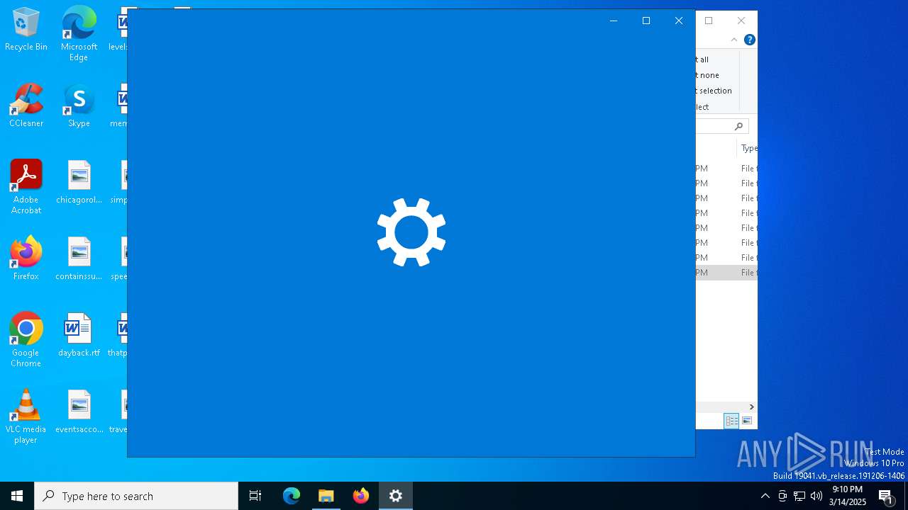Select the Google Chrome desktop shortcut
Screen dimensions: 908x510
26,340
